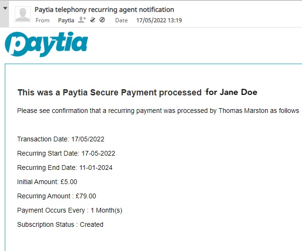Select the email subject title text
The width and height of the screenshot is (302, 251).
point(104,9)
